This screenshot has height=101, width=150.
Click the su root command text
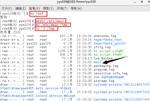pos(37,14)
